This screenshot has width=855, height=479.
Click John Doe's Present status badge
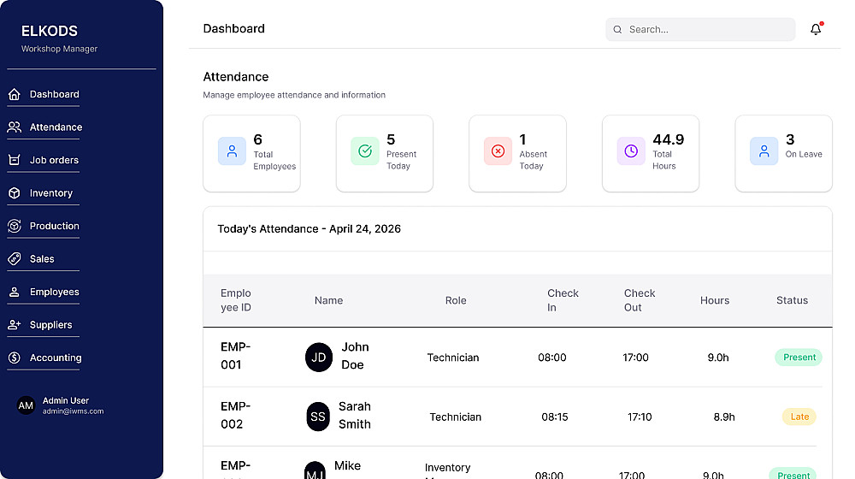(x=799, y=358)
